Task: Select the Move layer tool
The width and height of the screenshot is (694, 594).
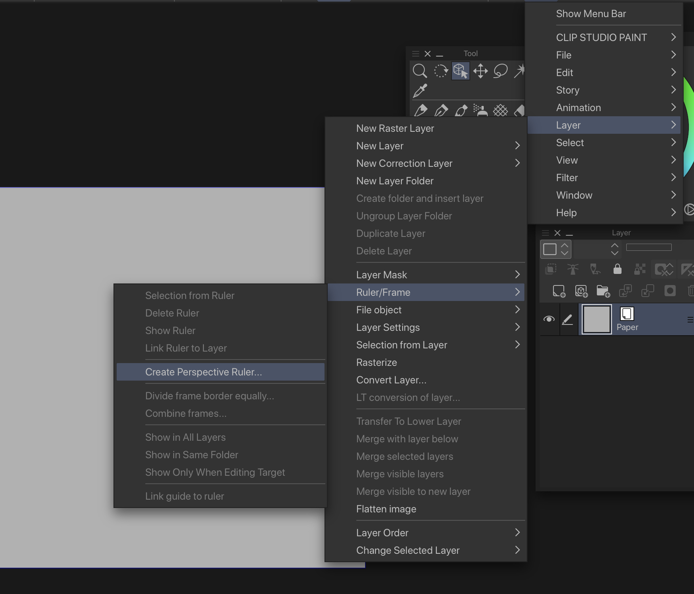Action: 481,71
